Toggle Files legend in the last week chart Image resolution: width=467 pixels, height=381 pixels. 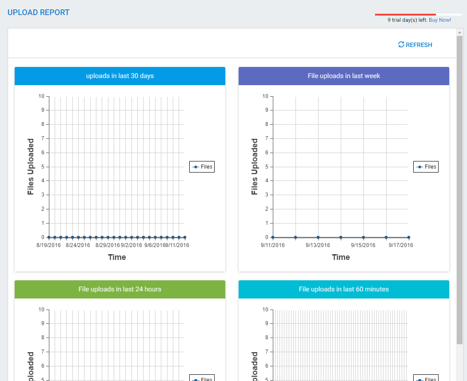coord(426,167)
